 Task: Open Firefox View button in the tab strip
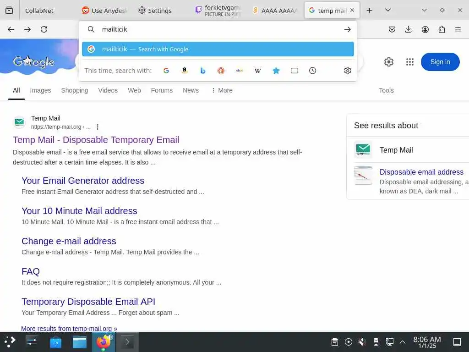click(x=9, y=11)
